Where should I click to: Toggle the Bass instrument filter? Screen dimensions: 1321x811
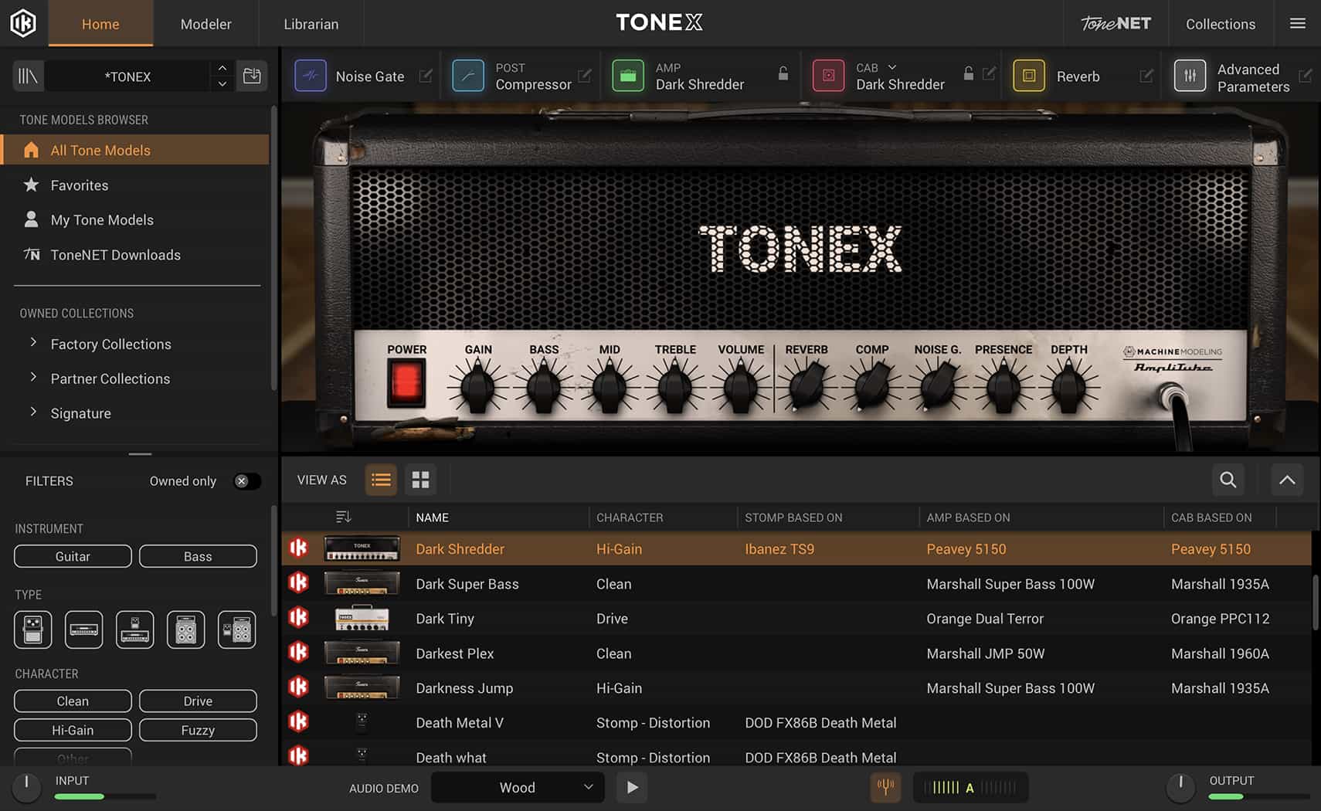tap(198, 556)
